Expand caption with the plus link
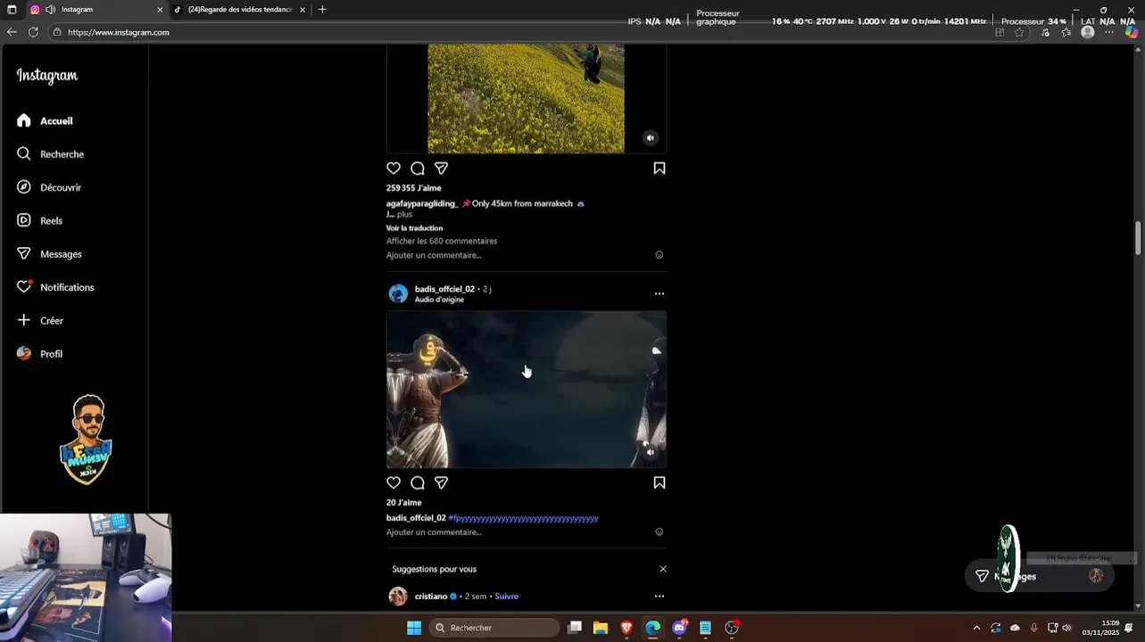Screen dimensions: 1145x642 point(404,214)
